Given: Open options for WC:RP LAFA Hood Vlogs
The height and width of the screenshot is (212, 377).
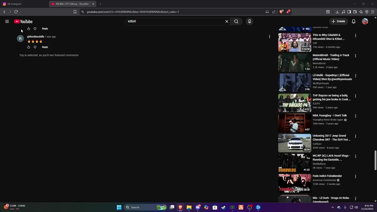Looking at the screenshot, I should point(355,156).
